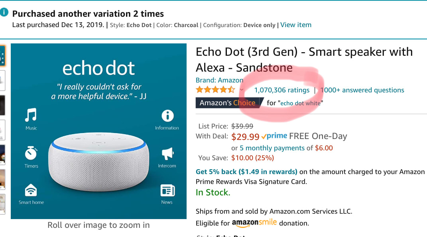Click the 'Brand: Amazon' link

(219, 80)
